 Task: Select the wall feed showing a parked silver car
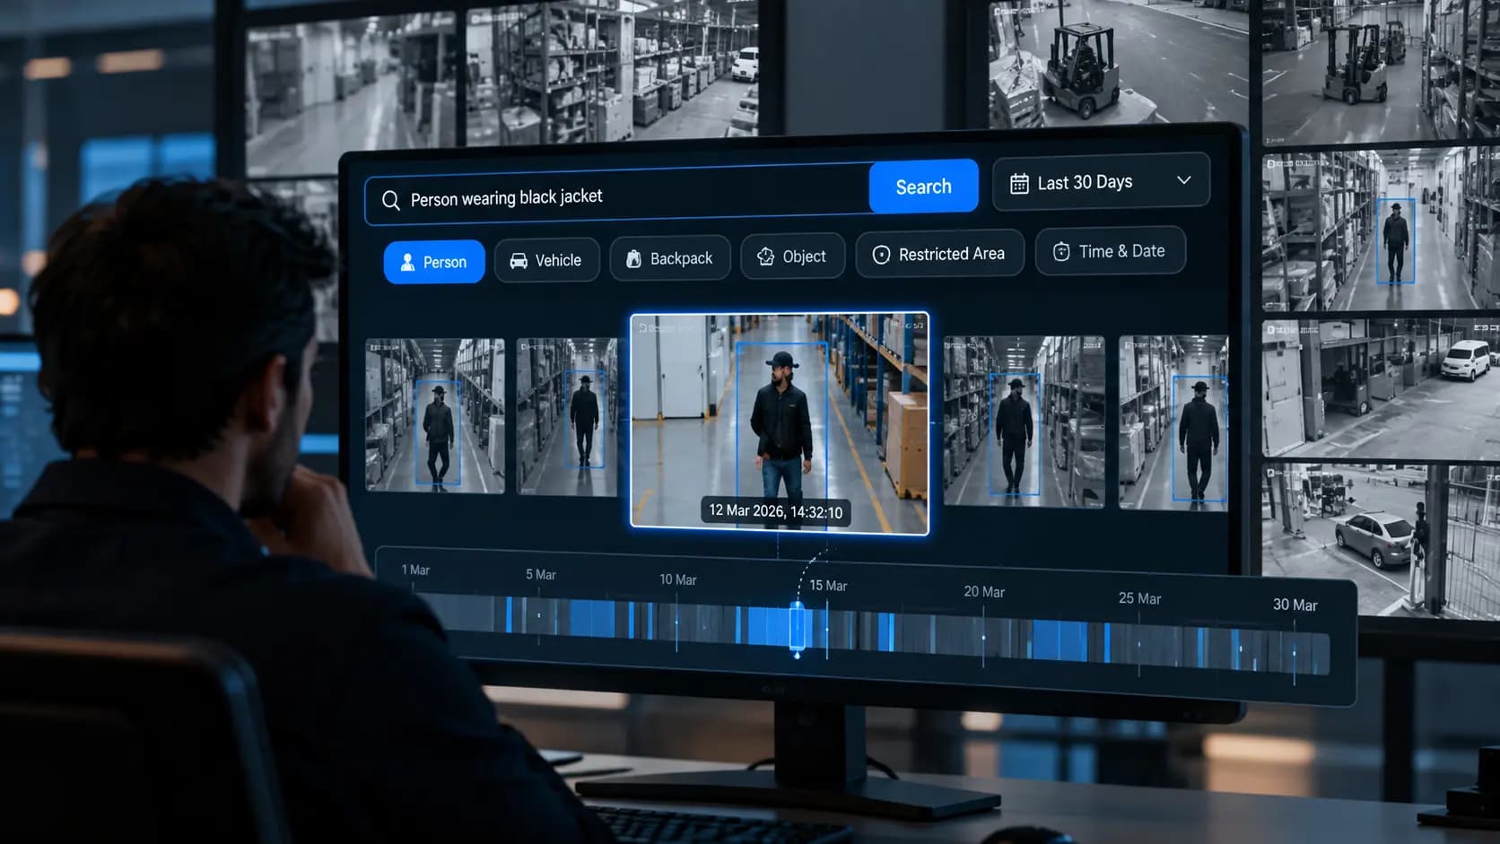tap(1381, 541)
